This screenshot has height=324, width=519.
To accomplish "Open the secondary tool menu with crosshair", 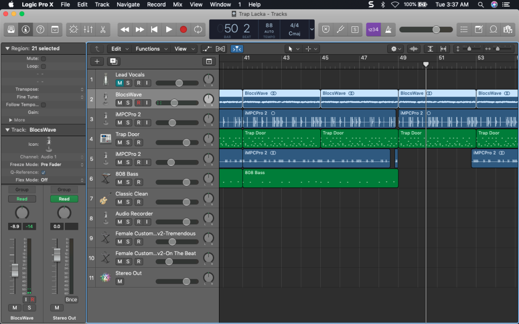I will click(x=311, y=49).
